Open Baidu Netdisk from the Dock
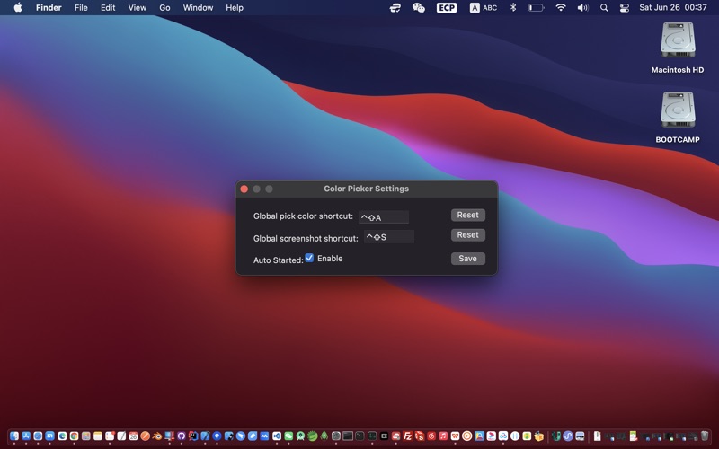 tap(503, 436)
